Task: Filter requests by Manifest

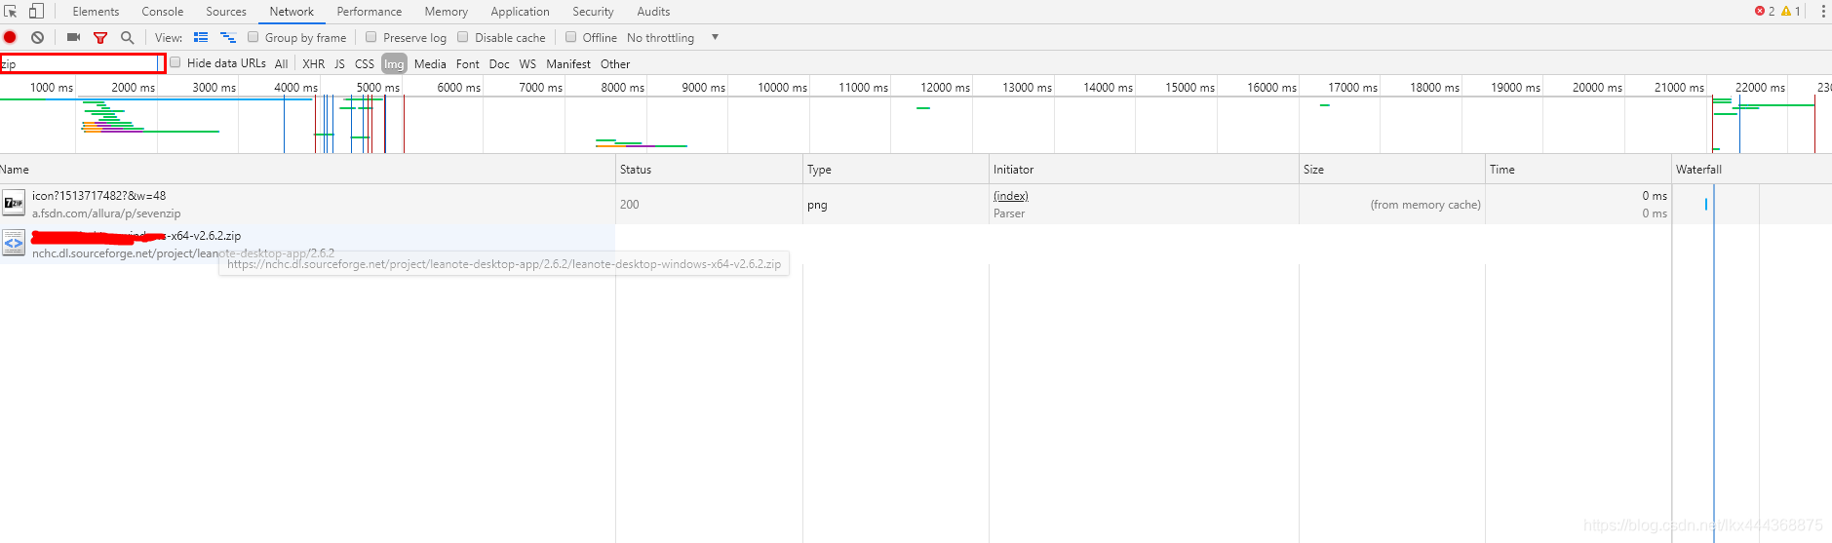Action: pos(568,63)
